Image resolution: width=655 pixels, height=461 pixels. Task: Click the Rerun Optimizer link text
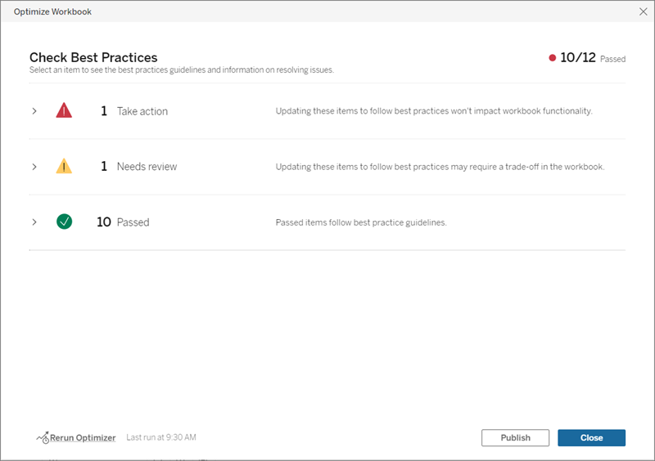click(x=83, y=438)
